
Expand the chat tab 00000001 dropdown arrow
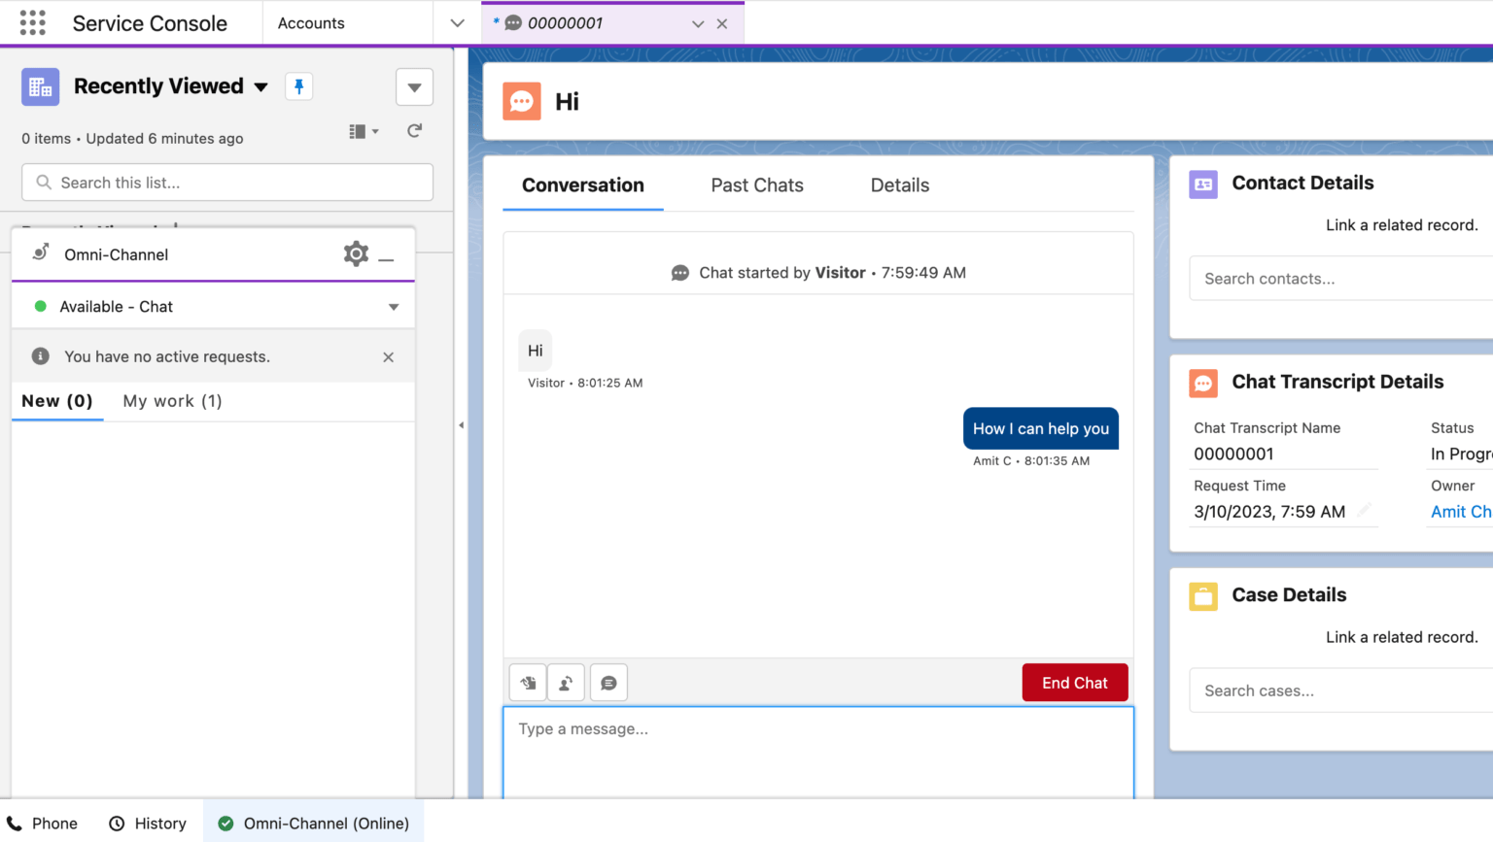(696, 22)
